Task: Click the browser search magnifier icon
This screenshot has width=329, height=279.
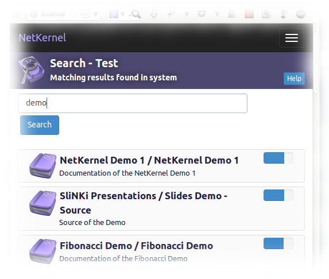Action: click(136, 14)
